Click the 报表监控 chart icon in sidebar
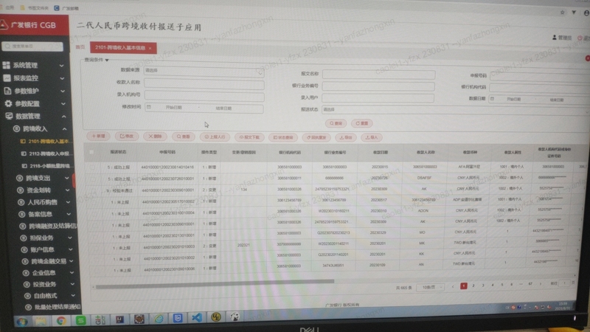 7,78
